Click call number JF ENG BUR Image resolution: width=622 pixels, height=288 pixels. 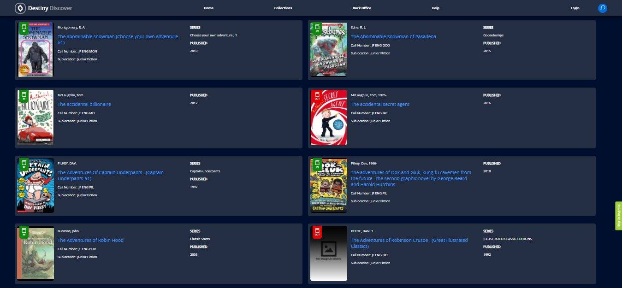pos(87,249)
